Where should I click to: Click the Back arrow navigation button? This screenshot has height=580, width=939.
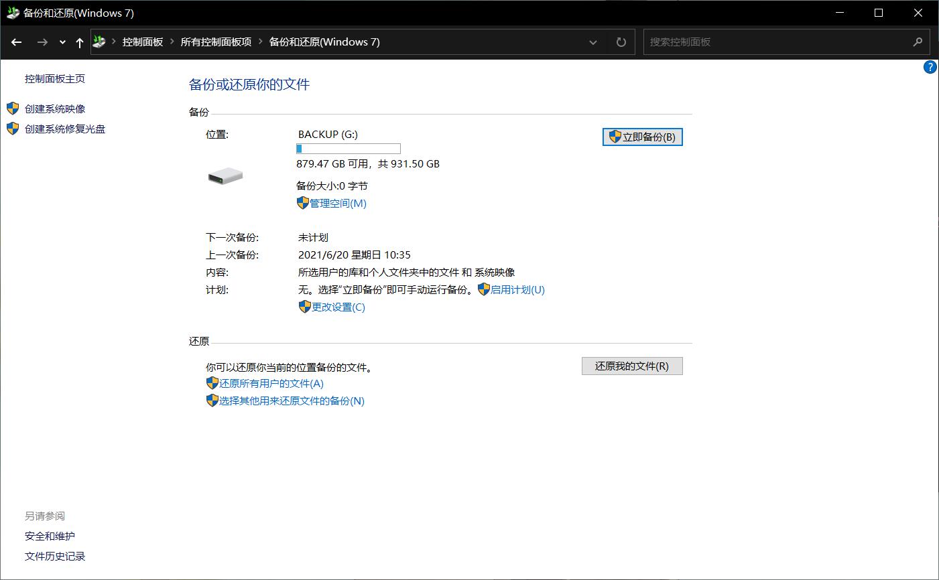[x=17, y=42]
